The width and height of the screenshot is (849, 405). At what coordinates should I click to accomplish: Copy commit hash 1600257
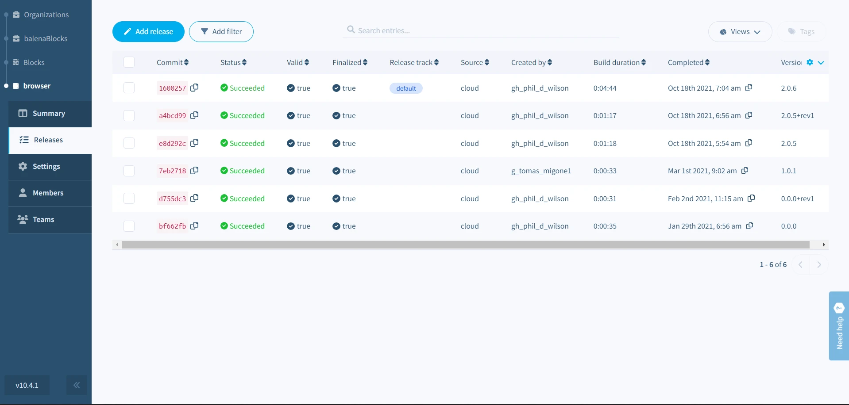pyautogui.click(x=194, y=88)
